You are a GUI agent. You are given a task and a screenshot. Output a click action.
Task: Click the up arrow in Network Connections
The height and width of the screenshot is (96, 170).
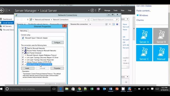pyautogui.click(x=28, y=19)
